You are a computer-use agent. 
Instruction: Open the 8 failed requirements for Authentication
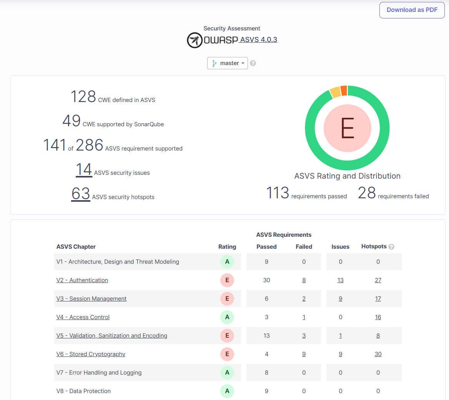(304, 280)
